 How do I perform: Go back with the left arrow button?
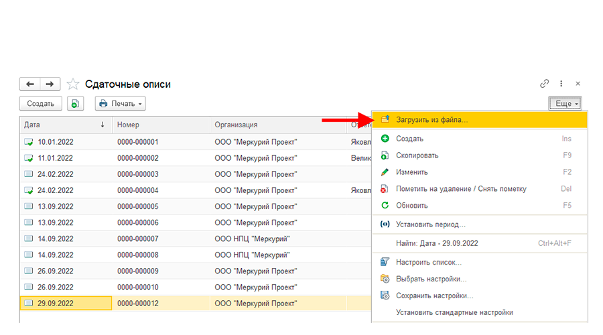(30, 84)
